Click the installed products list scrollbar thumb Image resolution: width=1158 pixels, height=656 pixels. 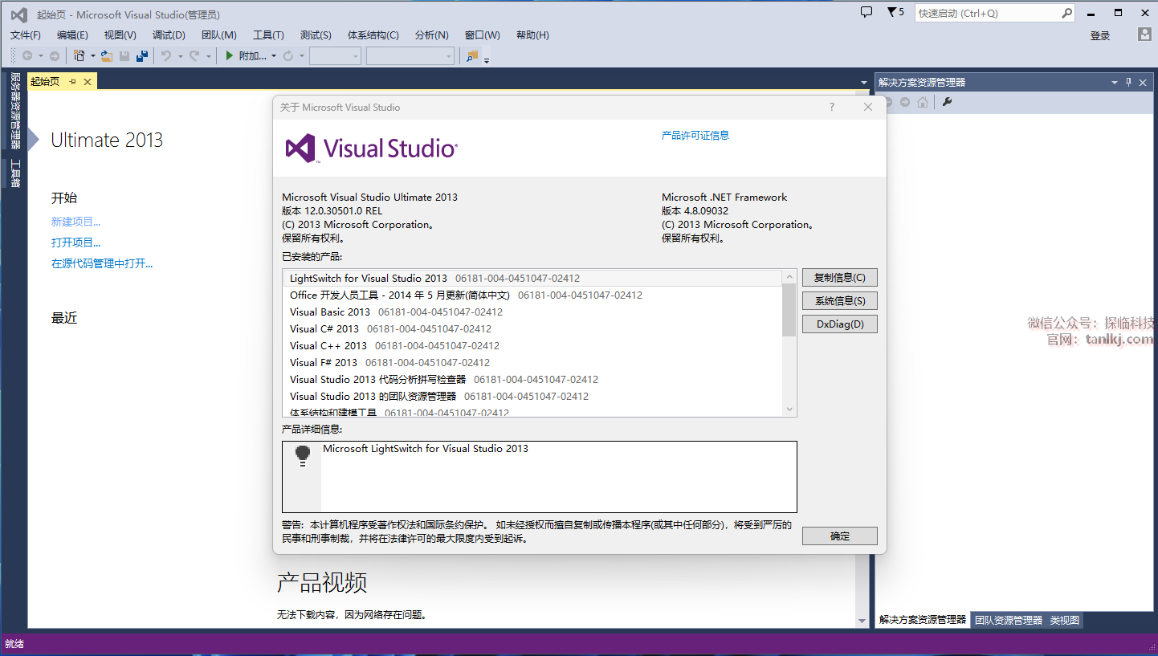789,309
